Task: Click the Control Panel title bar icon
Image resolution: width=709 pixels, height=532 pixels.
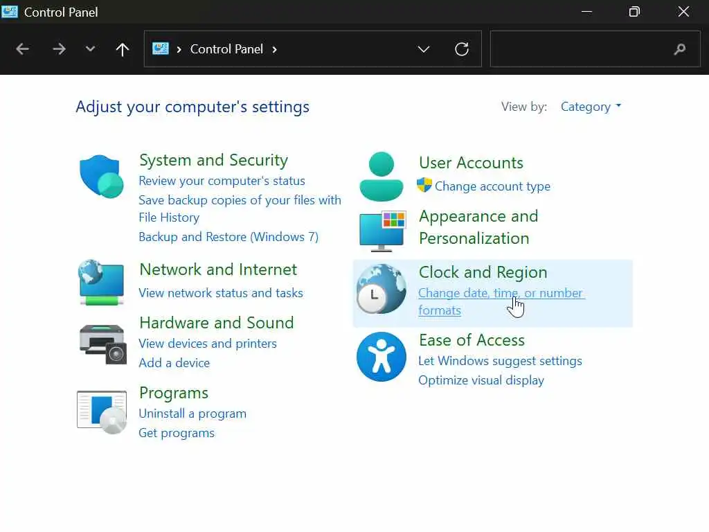Action: pos(10,12)
